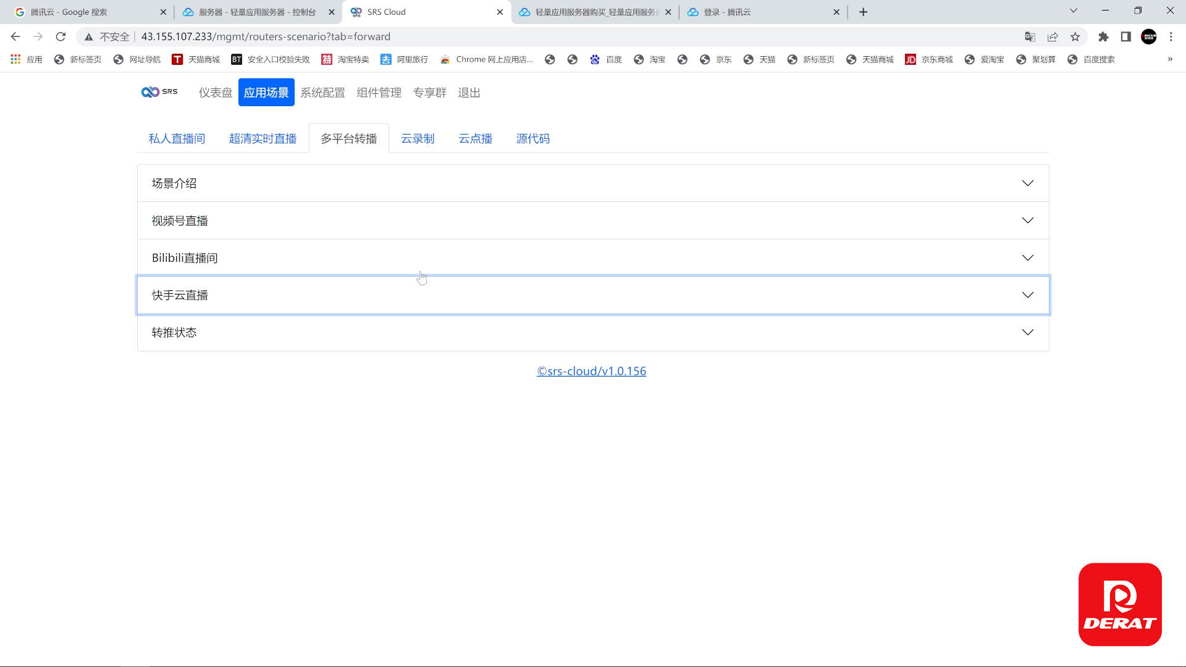Open the 私人直播间 tab
1186x667 pixels.
[x=177, y=138]
